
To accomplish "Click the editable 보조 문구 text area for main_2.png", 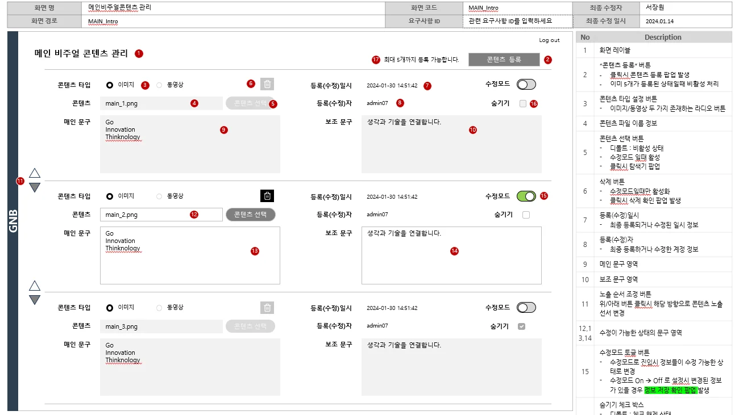I will click(x=451, y=255).
